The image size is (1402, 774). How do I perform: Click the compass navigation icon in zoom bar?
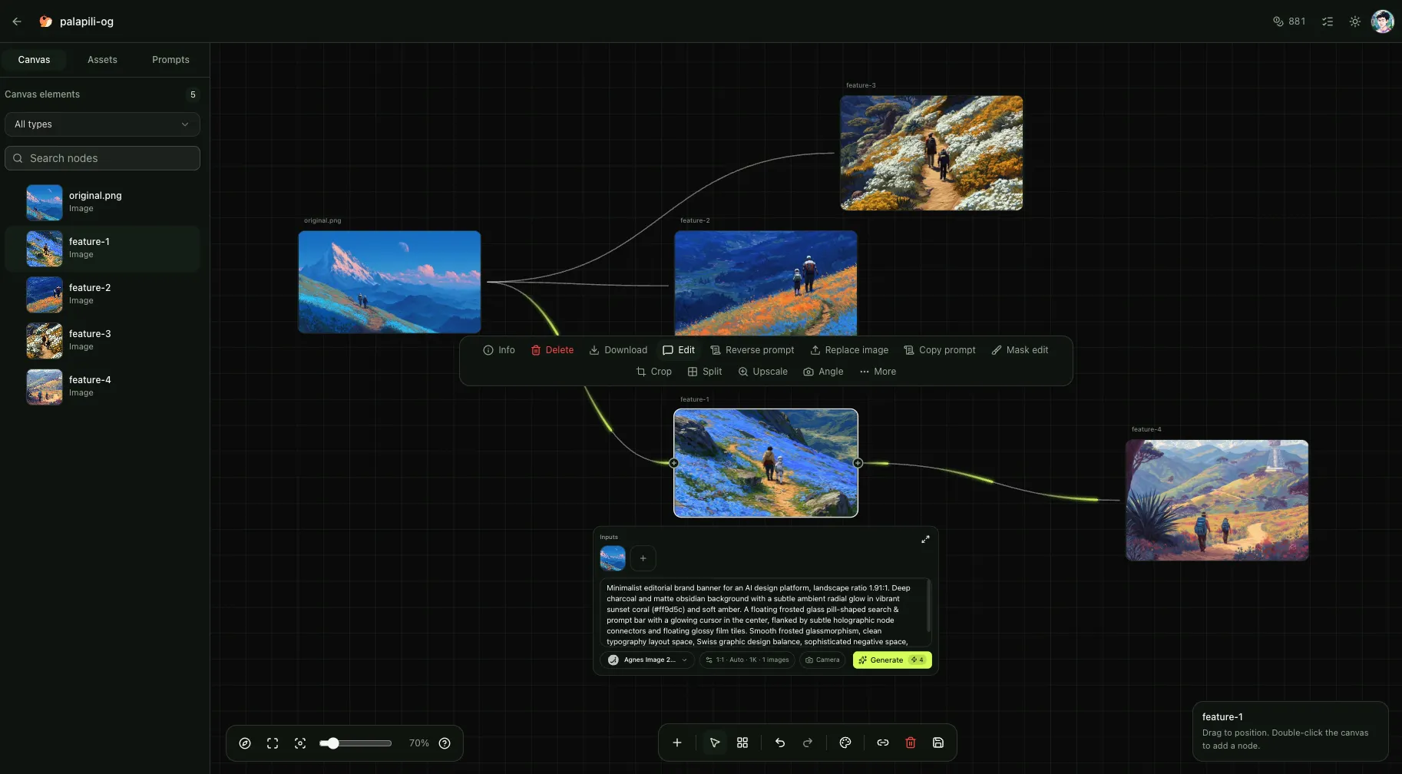[x=245, y=743]
